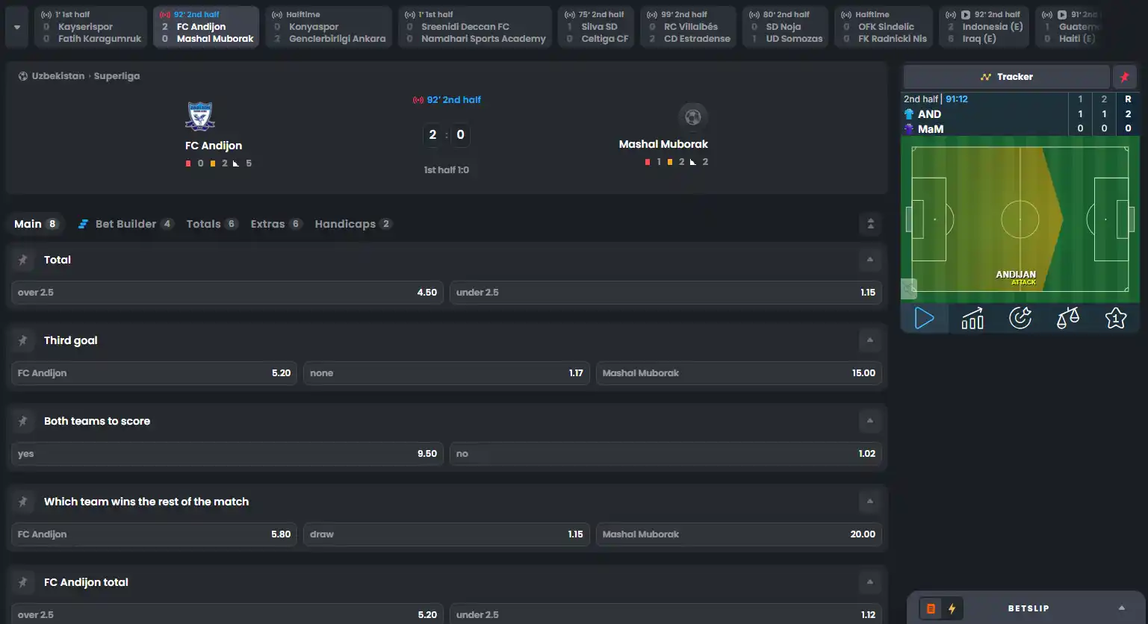Viewport: 1148px width, 624px height.
Task: Expand the live matches dropdown arrow
Action: [17, 27]
